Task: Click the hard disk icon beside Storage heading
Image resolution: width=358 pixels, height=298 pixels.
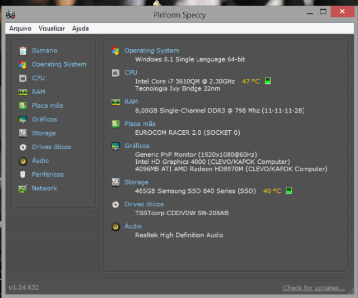Action: coord(116,182)
